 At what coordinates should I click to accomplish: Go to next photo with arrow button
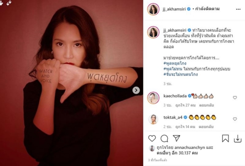point(136,90)
